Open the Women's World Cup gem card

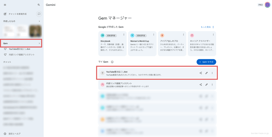pos(142,43)
